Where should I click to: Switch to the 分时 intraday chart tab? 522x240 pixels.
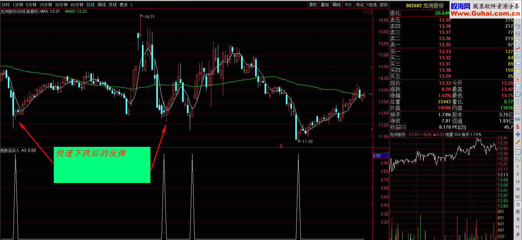6,5
